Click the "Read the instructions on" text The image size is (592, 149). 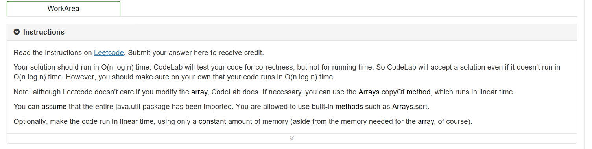(53, 52)
